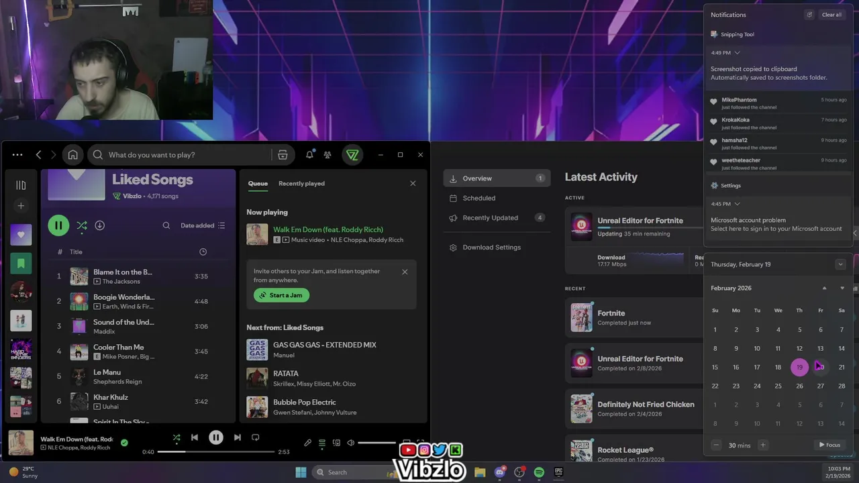The width and height of the screenshot is (859, 483).
Task: Close the Queue panel
Action: point(413,183)
